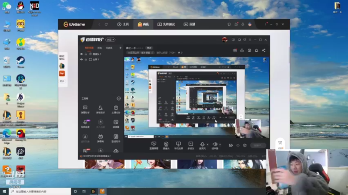The width and height of the screenshot is (348, 195).
Task: Open the phone screen-cast (手机投屏) option
Action: pyautogui.click(x=178, y=146)
